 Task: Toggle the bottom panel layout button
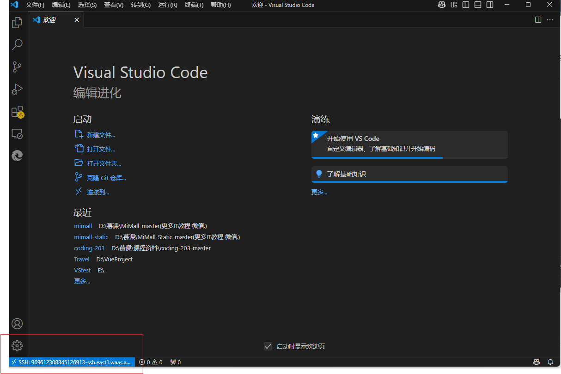point(478,5)
